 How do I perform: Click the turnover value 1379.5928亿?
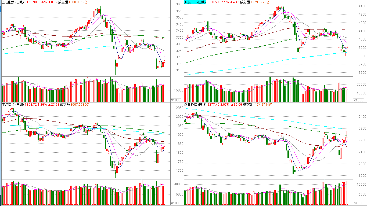click(260, 2)
